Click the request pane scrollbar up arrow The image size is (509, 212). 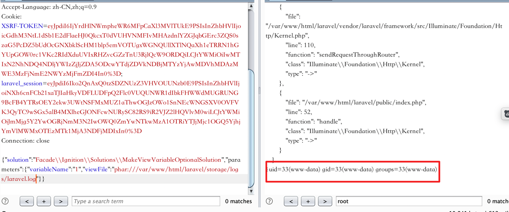(x=251, y=6)
